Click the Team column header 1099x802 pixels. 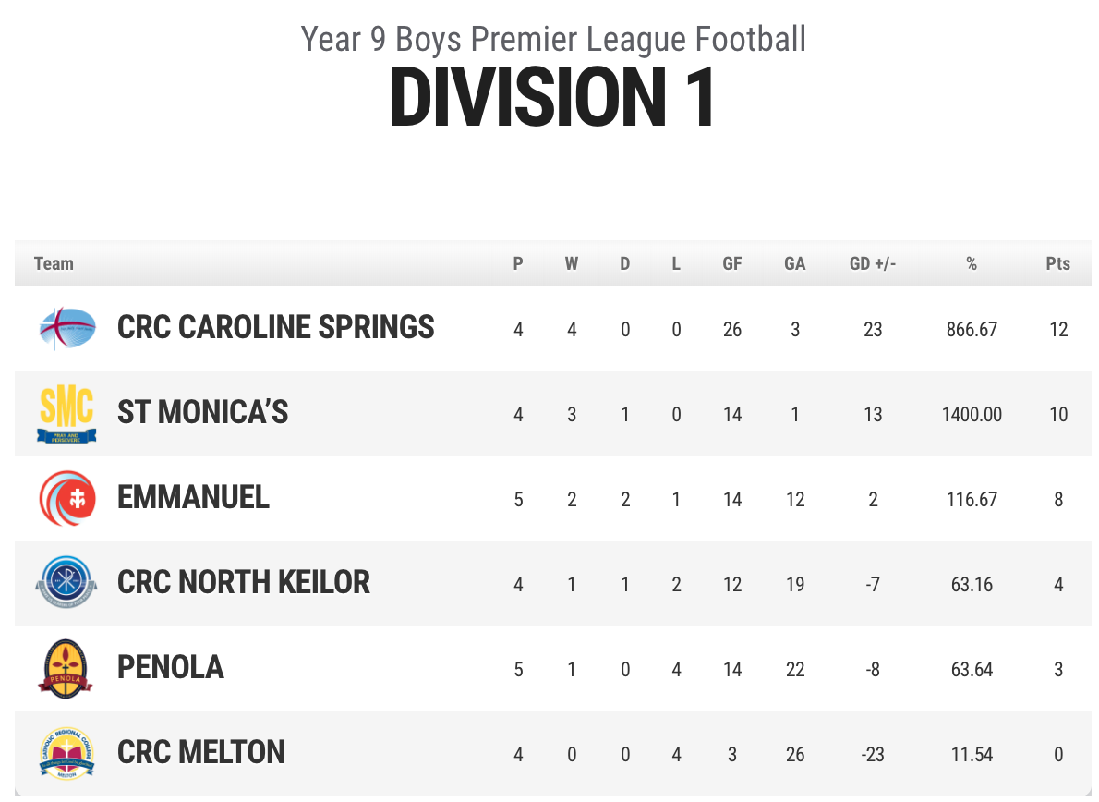[54, 264]
